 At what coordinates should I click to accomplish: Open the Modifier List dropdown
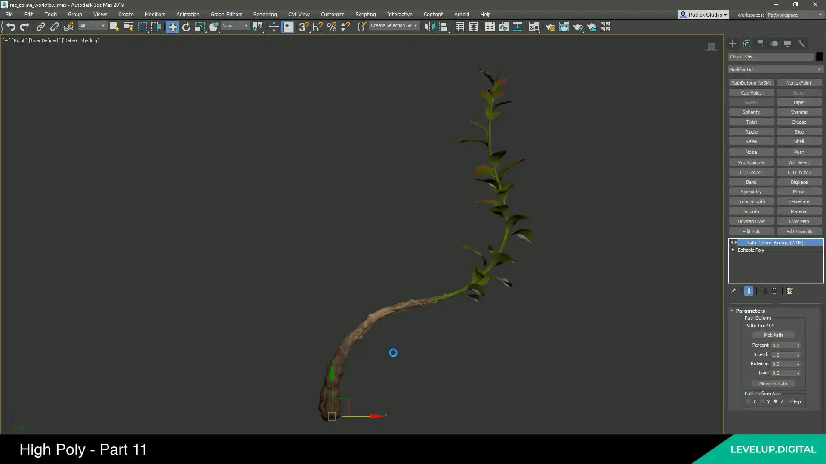point(775,70)
